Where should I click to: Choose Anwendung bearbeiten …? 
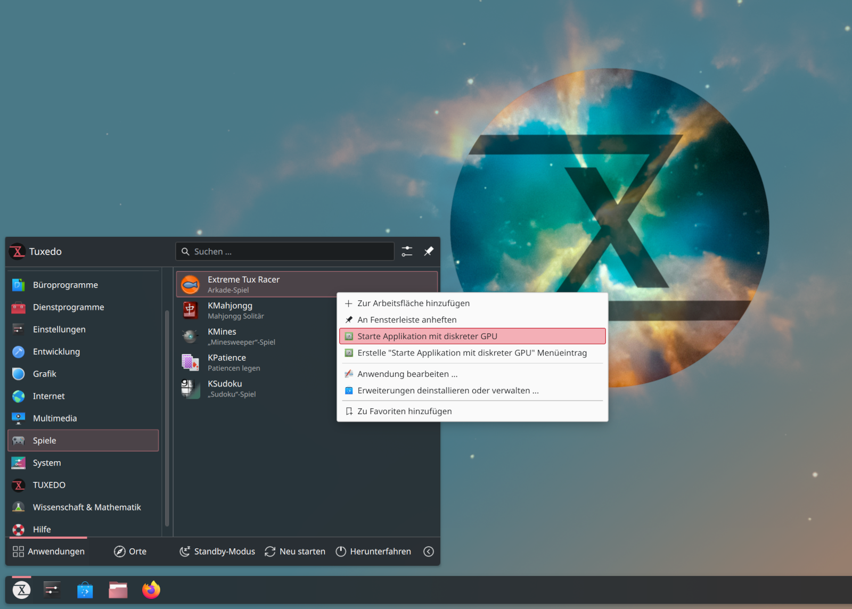click(472, 374)
